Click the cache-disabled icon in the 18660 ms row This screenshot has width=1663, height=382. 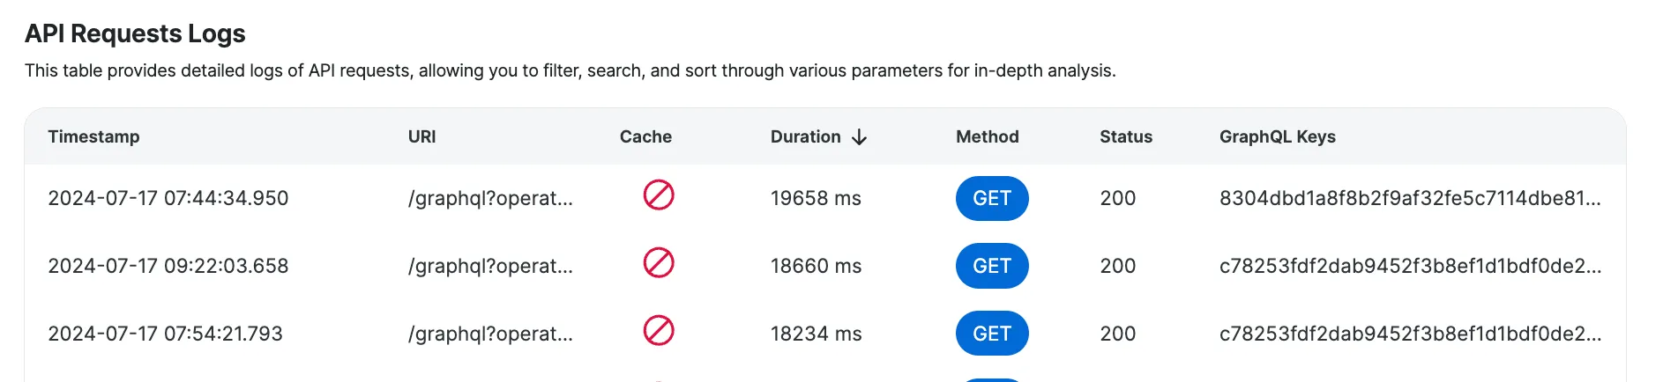[x=659, y=263]
